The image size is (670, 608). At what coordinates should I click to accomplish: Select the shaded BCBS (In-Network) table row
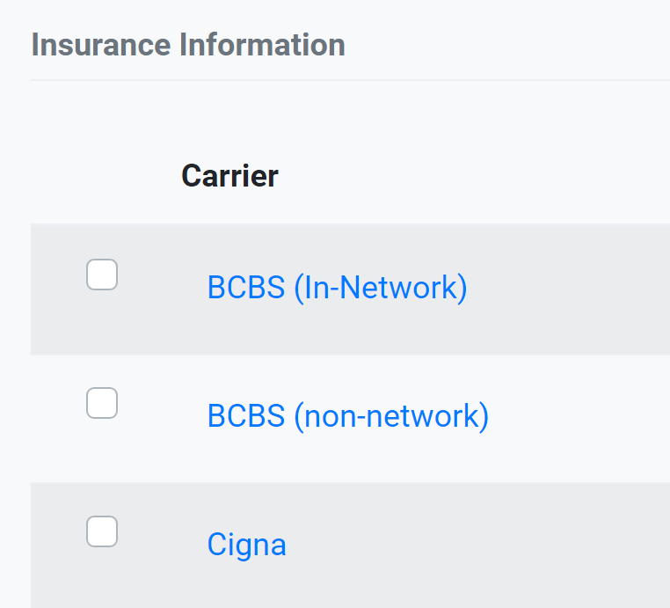pyautogui.click(x=350, y=289)
